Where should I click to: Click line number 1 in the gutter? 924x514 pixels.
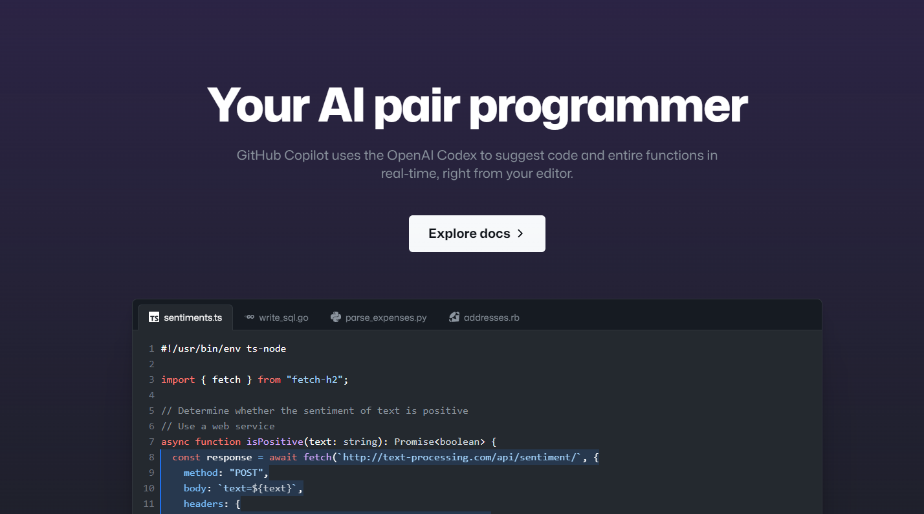coord(151,348)
